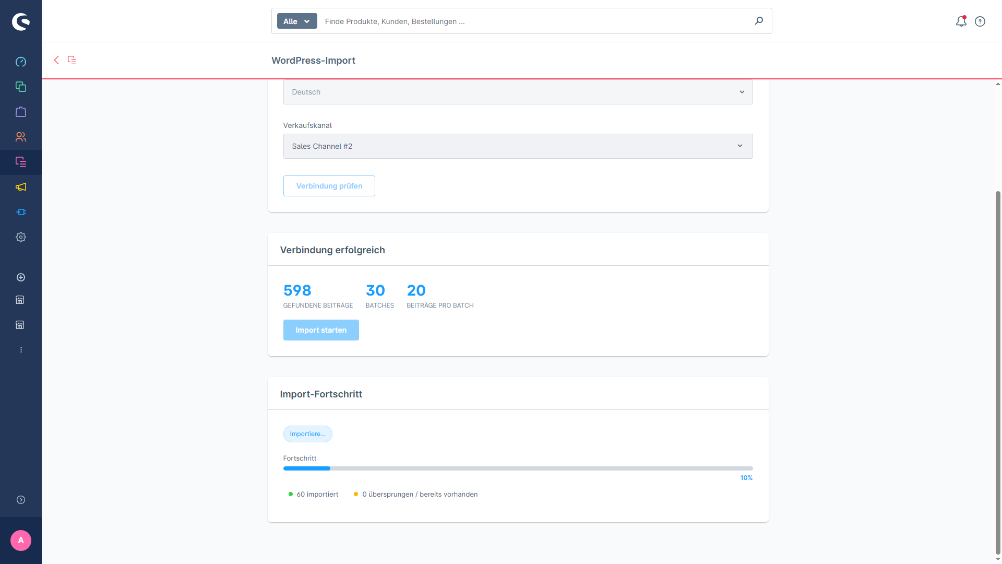Open the Sales Channel #2 dropdown

[518, 146]
